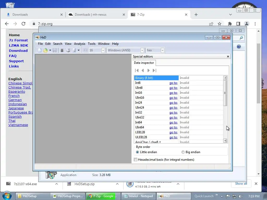The width and height of the screenshot is (267, 200).
Task: Open the Edit menu in HxD
Action: point(48,44)
